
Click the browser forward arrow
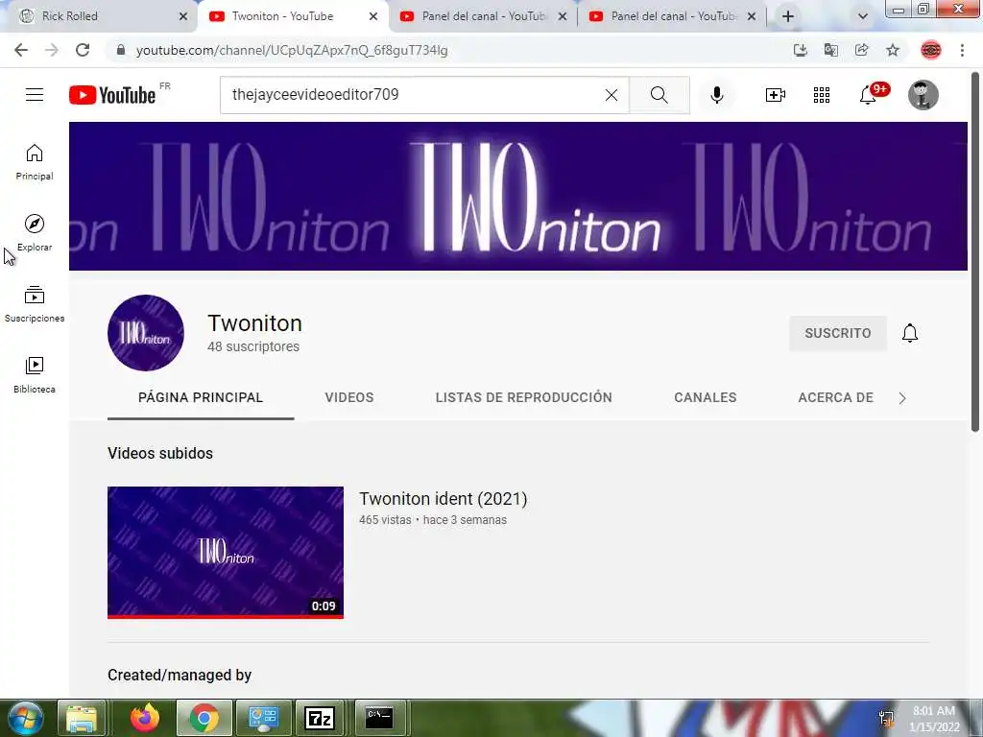click(x=52, y=50)
